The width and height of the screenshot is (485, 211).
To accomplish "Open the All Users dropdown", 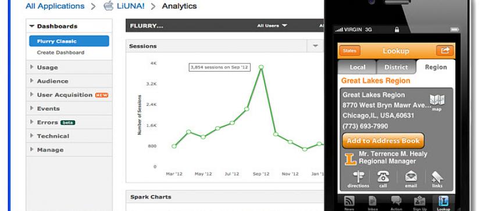I will 272,26.
